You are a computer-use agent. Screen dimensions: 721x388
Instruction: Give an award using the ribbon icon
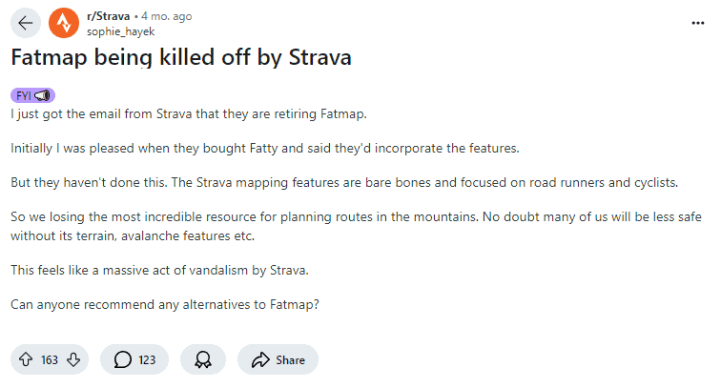[203, 359]
